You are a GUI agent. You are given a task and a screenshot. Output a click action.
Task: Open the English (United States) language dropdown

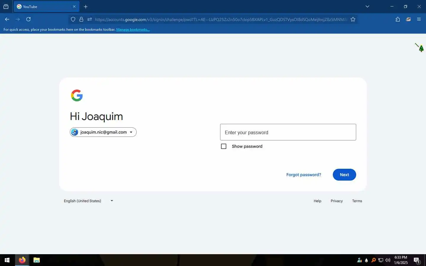[88, 201]
